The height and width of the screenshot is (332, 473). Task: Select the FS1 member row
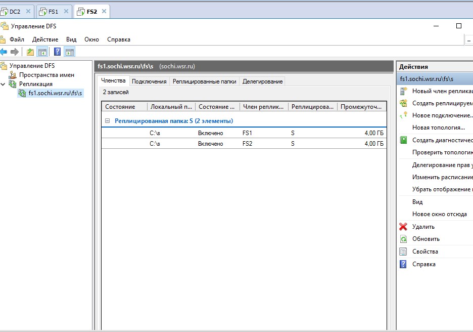[244, 133]
